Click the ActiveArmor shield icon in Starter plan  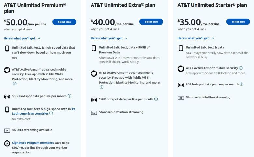[x=181, y=69]
